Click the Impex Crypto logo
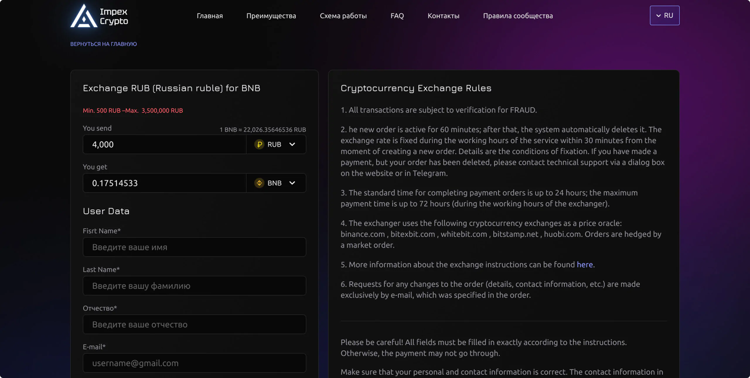750x378 pixels. click(x=99, y=16)
